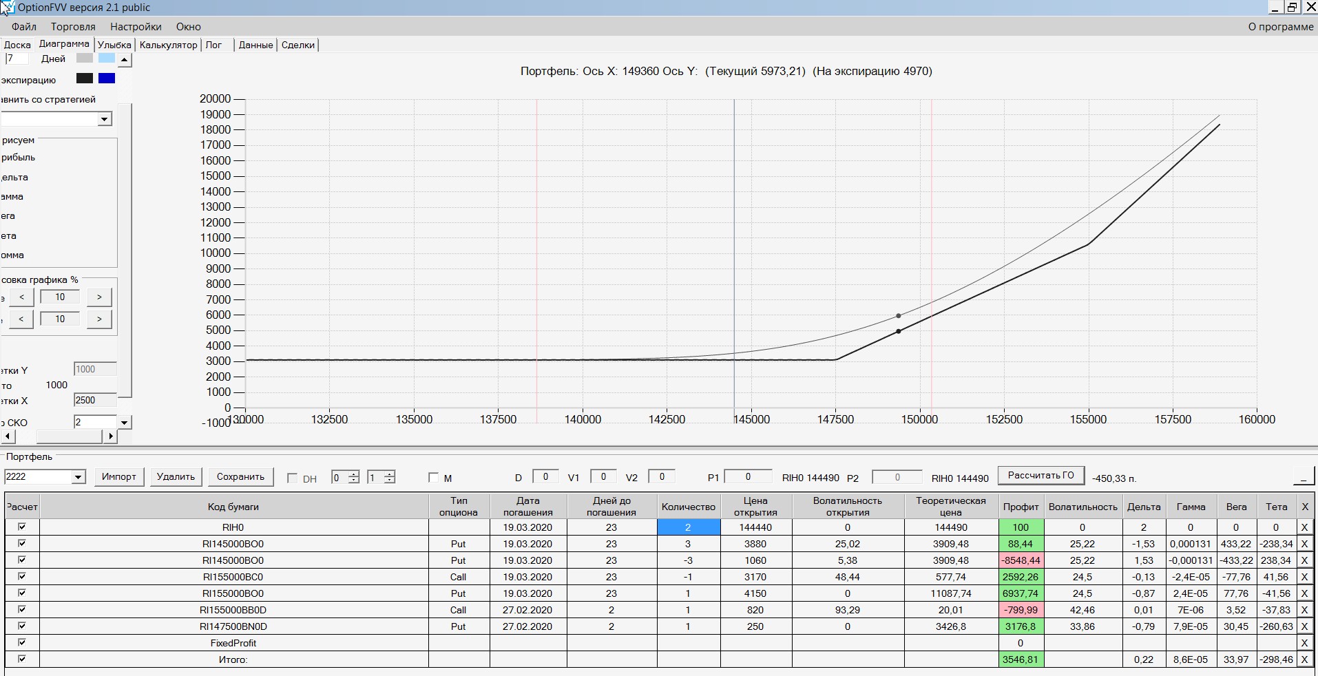This screenshot has height=676, width=1318.
Task: Click the DH spinner showing 1
Action: [x=381, y=477]
